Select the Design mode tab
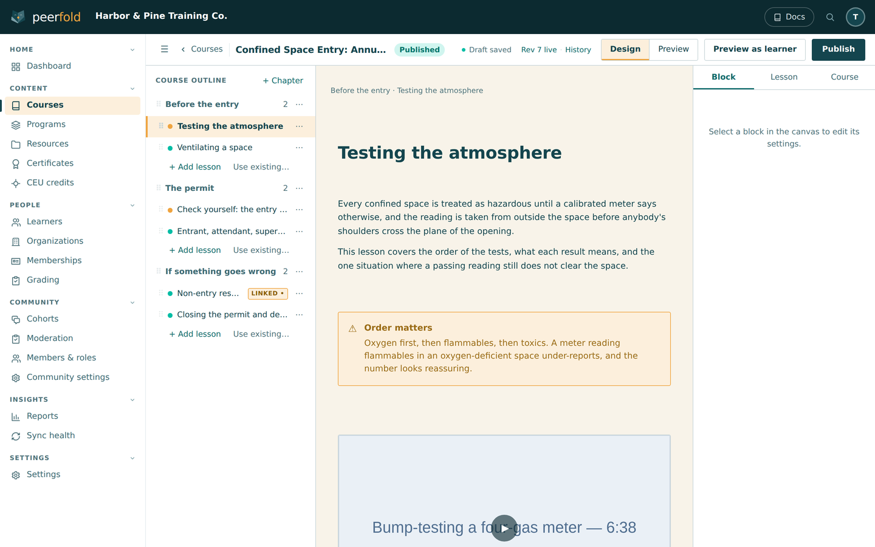 coord(625,49)
